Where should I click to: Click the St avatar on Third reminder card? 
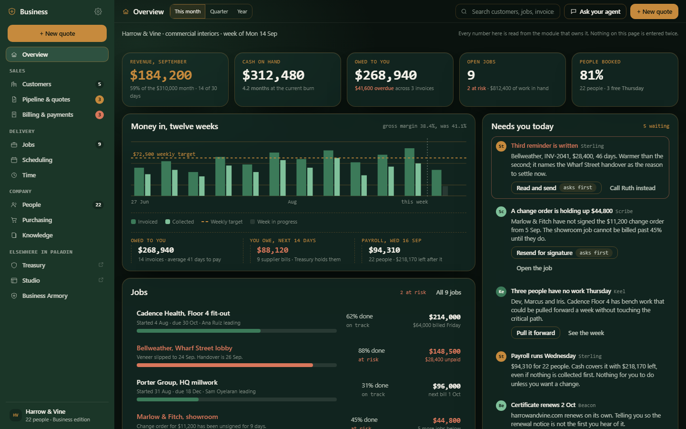point(501,146)
